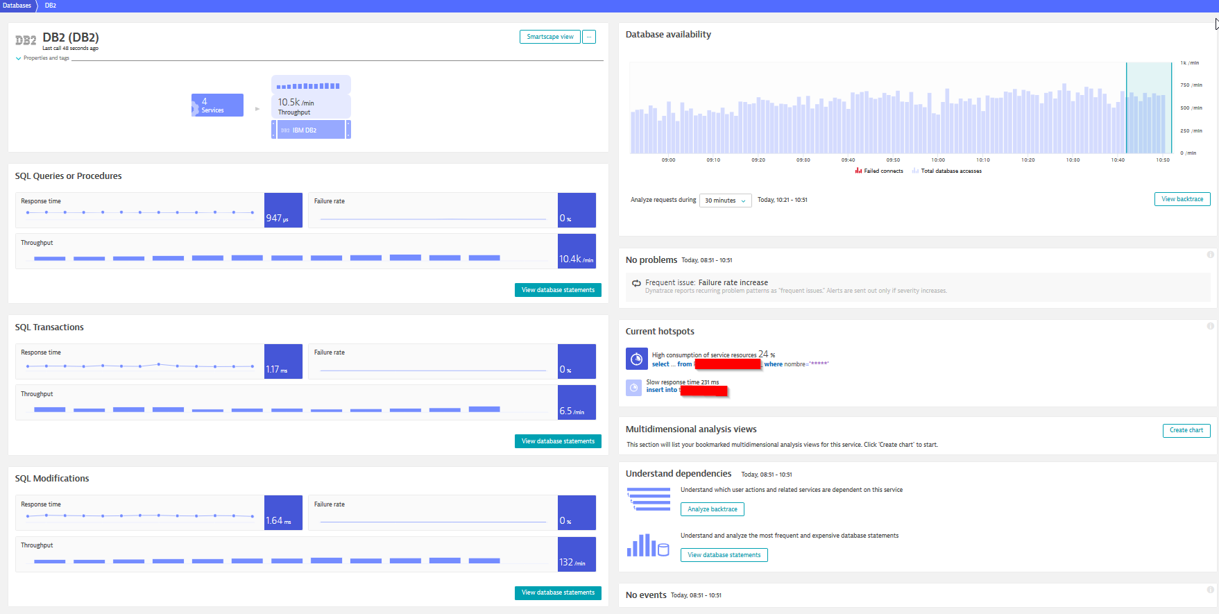
Task: Click the View backtrace button
Action: (x=1182, y=199)
